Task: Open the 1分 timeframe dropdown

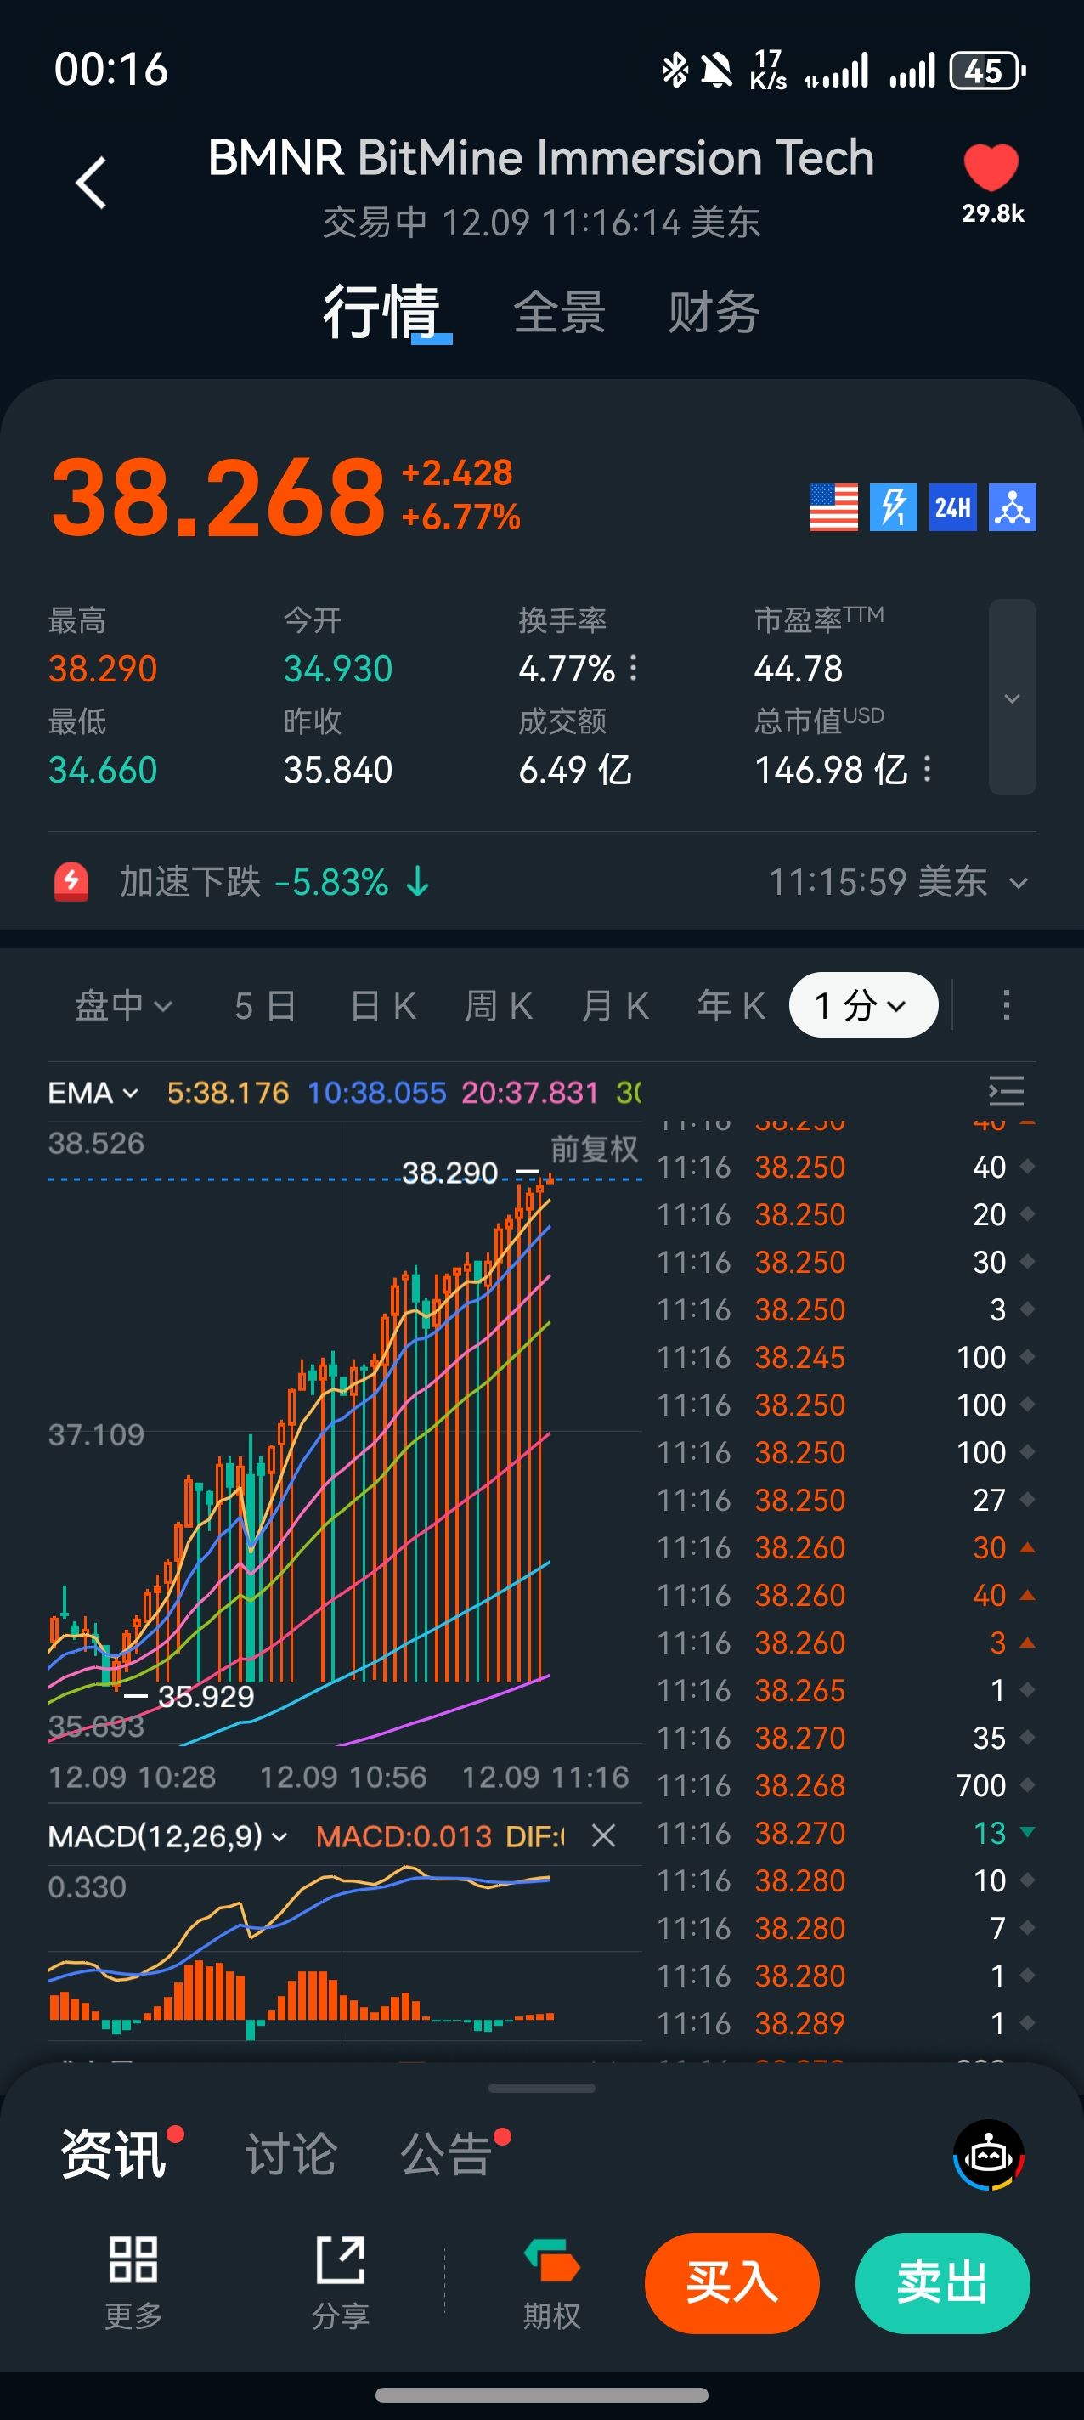Action: [862, 1005]
